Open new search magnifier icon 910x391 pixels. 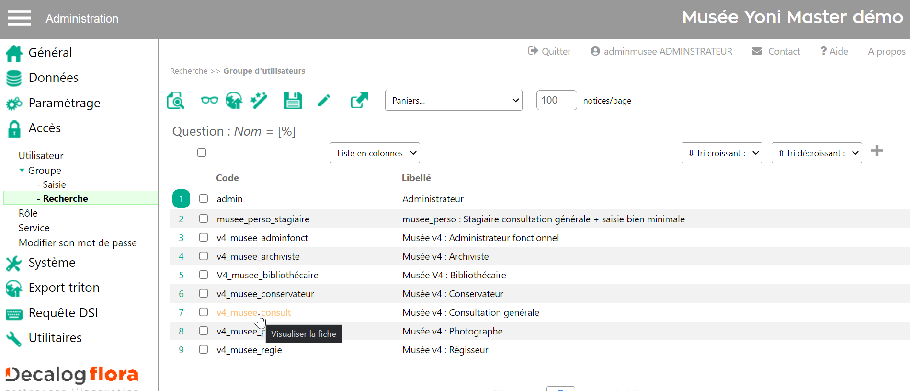(176, 101)
